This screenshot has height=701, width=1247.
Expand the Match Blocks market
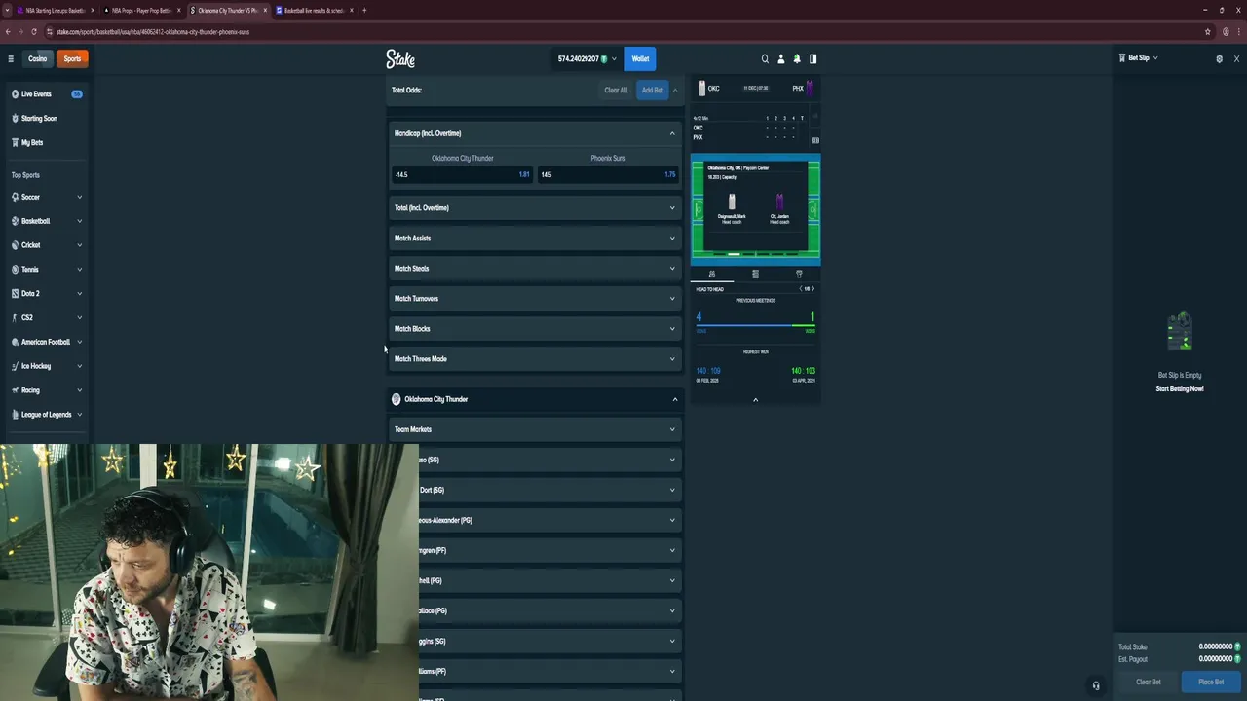point(535,328)
